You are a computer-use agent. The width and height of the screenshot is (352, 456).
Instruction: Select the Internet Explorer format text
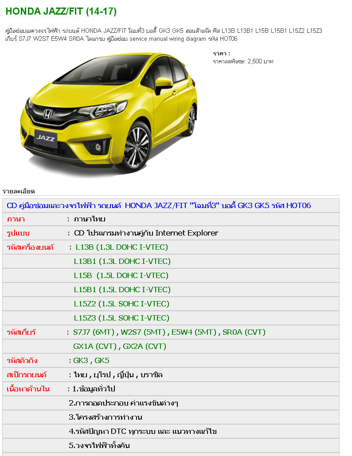click(x=146, y=233)
